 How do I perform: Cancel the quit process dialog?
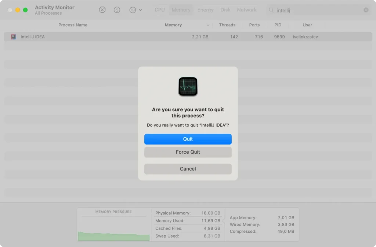tap(188, 169)
